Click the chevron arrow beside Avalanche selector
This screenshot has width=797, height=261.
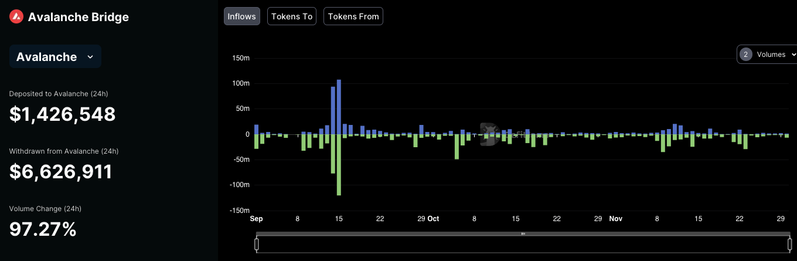[90, 57]
